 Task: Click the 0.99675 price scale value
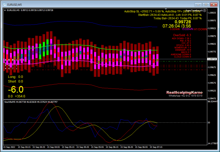point(212,67)
